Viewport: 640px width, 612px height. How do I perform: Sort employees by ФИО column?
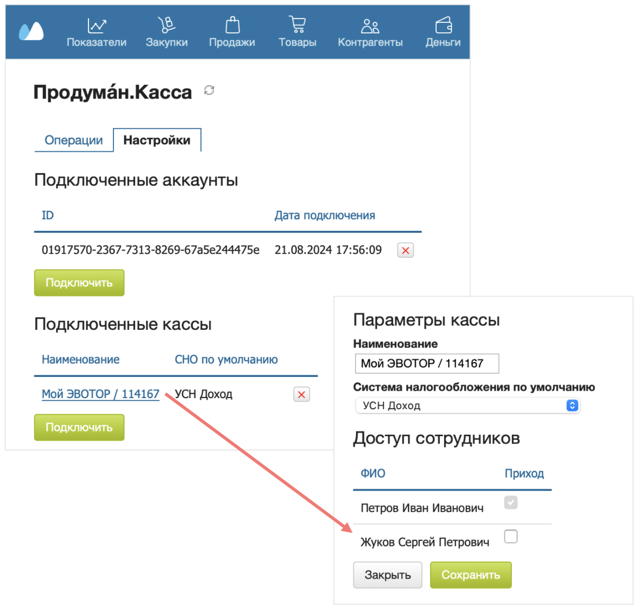click(373, 473)
